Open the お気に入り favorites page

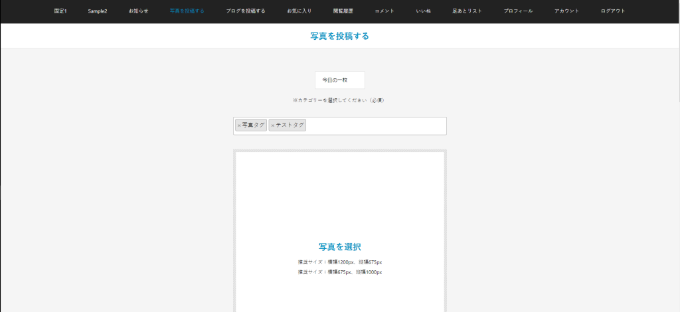[x=299, y=11]
